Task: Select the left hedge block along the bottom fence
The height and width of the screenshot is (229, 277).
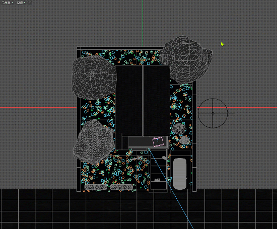Action: [96, 187]
